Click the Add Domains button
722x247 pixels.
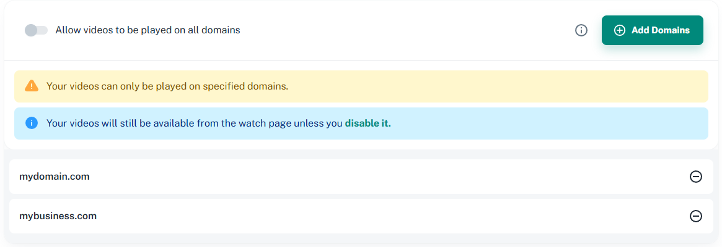652,30
